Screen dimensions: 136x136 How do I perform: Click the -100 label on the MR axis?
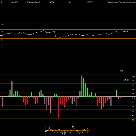tap(133, 120)
